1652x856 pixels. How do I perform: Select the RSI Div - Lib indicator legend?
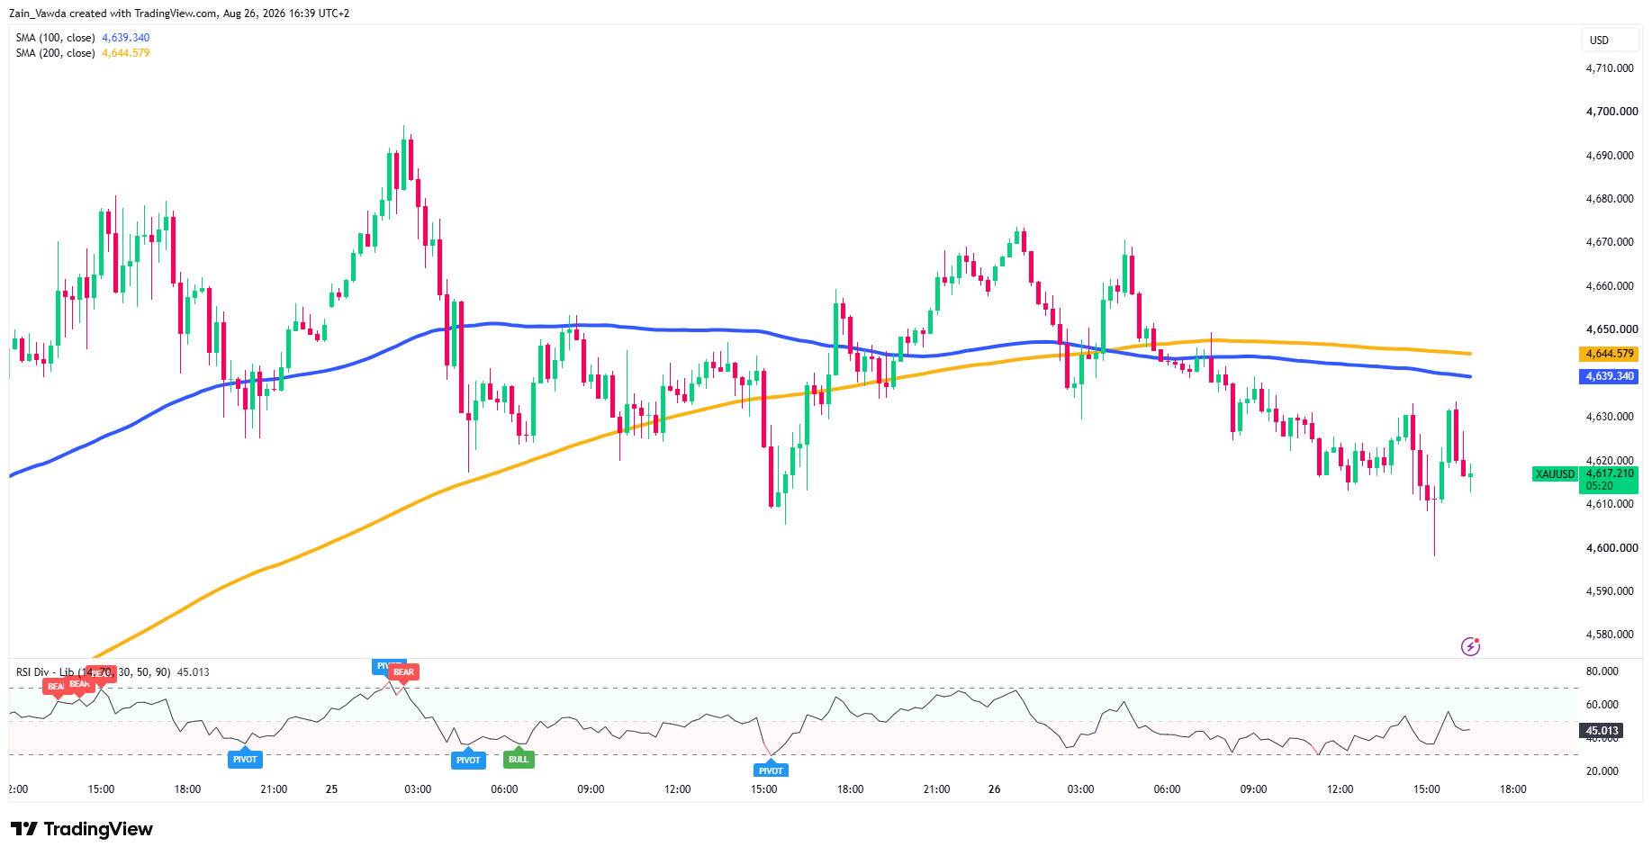point(113,672)
